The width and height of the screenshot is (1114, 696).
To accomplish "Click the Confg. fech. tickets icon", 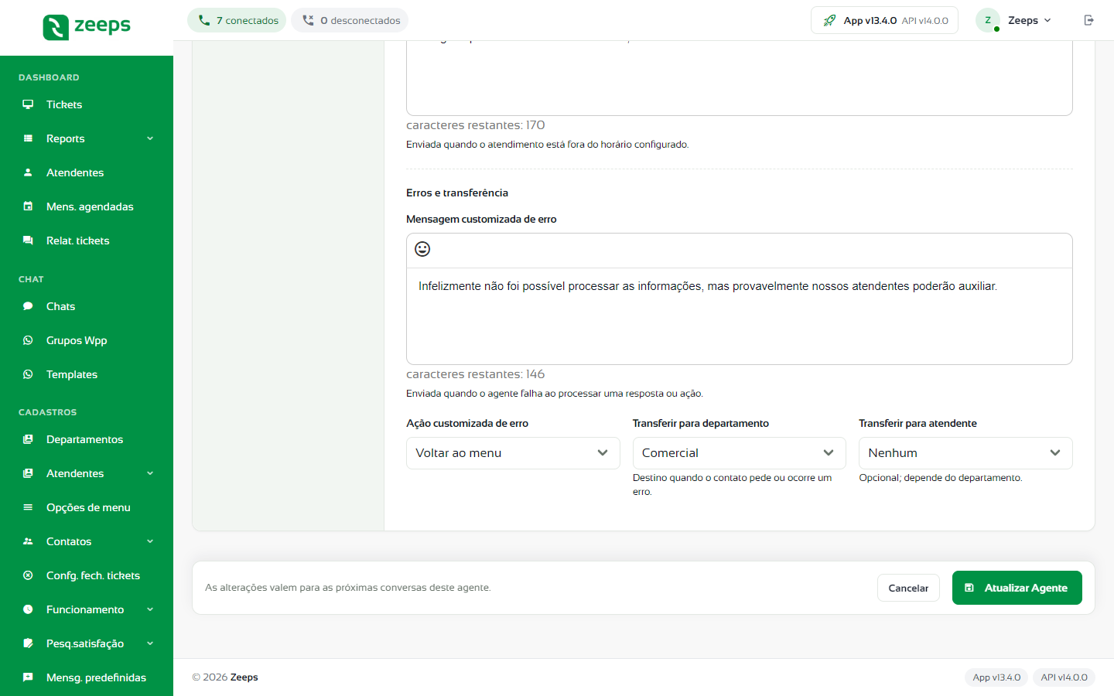I will point(28,575).
